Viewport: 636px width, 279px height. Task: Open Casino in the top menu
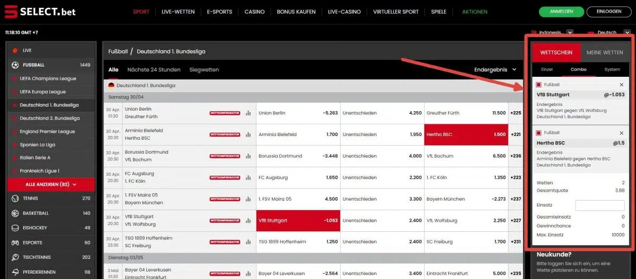pos(254,12)
